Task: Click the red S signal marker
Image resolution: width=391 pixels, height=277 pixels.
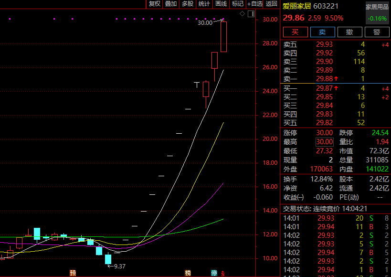Action: click(222, 274)
